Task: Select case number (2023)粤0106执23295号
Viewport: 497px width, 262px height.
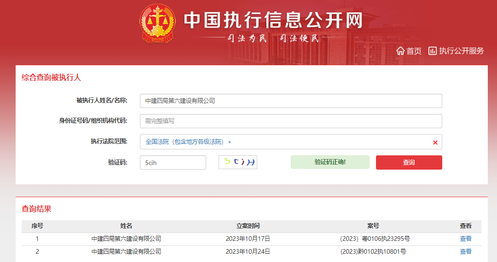Action: (375, 239)
